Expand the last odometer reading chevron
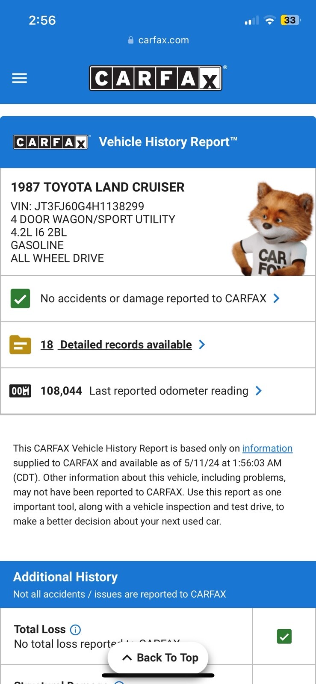This screenshot has height=684, width=316. (258, 391)
